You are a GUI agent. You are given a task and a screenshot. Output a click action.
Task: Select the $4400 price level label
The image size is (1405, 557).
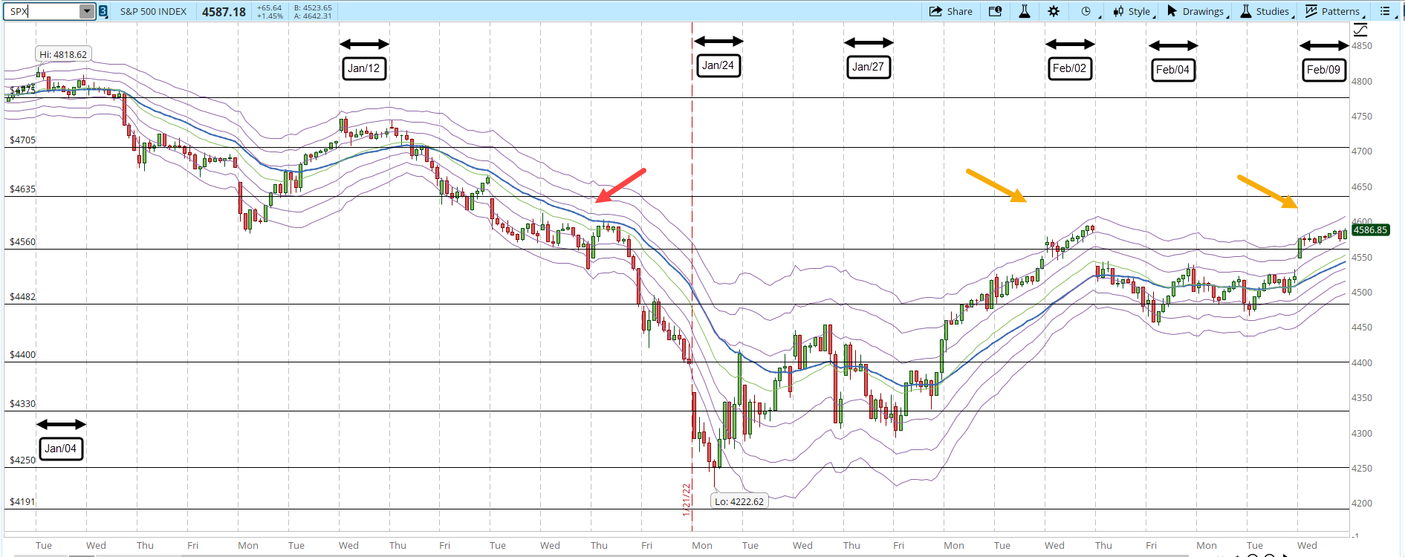point(22,354)
